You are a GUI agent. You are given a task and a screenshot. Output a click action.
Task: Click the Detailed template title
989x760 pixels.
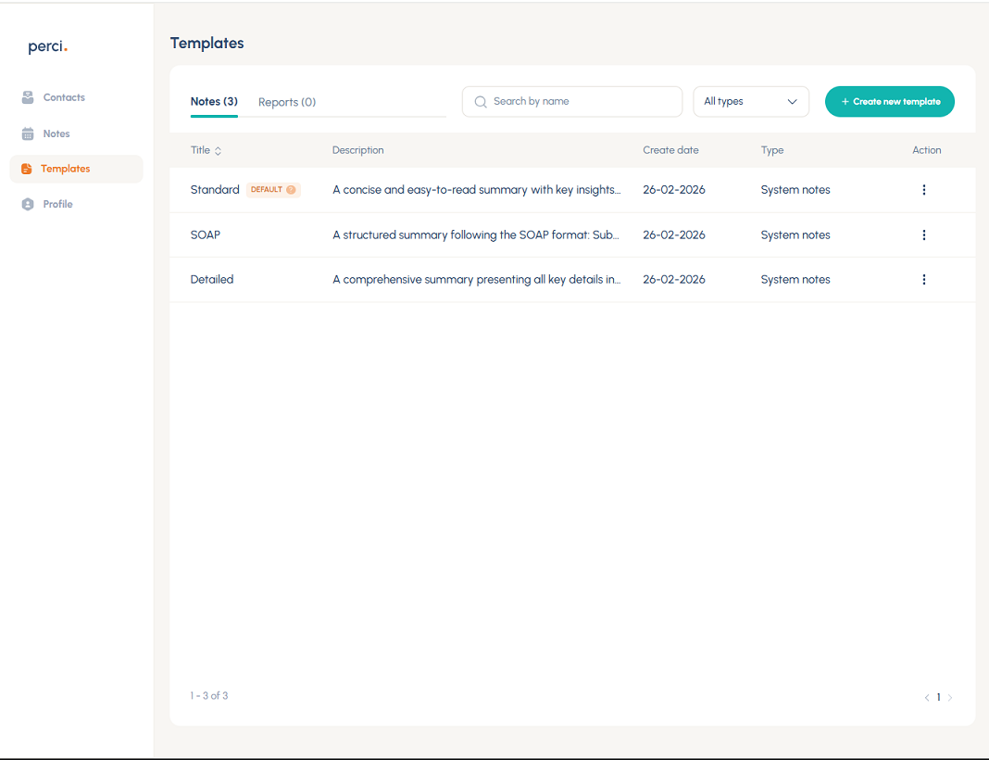coord(212,279)
